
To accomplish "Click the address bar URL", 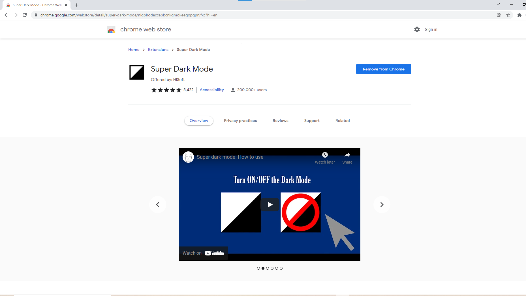I will (129, 15).
